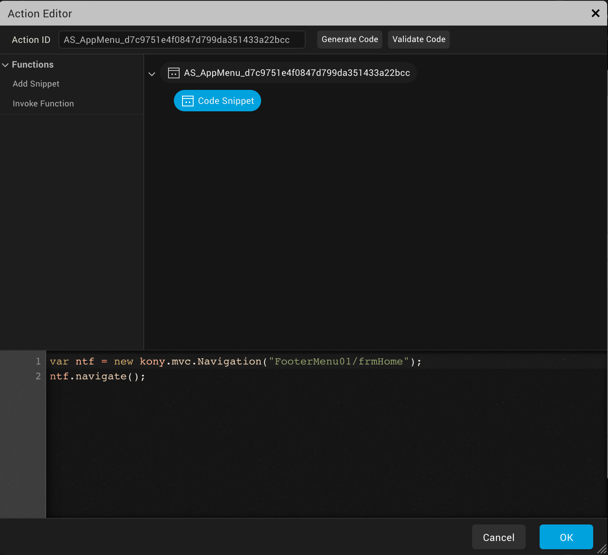The width and height of the screenshot is (608, 555).
Task: Click the Validate Code button
Action: [419, 40]
